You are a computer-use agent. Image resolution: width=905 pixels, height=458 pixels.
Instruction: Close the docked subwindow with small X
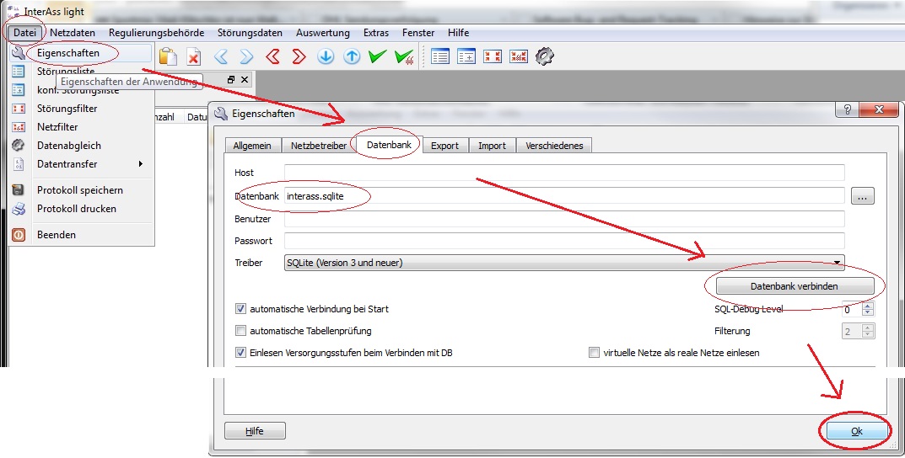coord(245,79)
